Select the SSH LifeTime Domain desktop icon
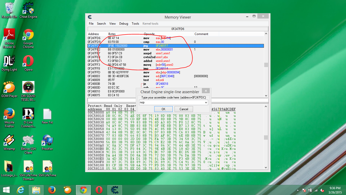The height and width of the screenshot is (195, 346). coord(28,170)
